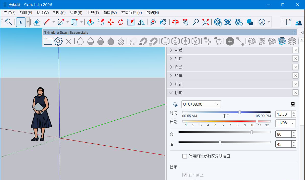Select the Pan tool
The image size is (305, 180).
[x=185, y=22]
